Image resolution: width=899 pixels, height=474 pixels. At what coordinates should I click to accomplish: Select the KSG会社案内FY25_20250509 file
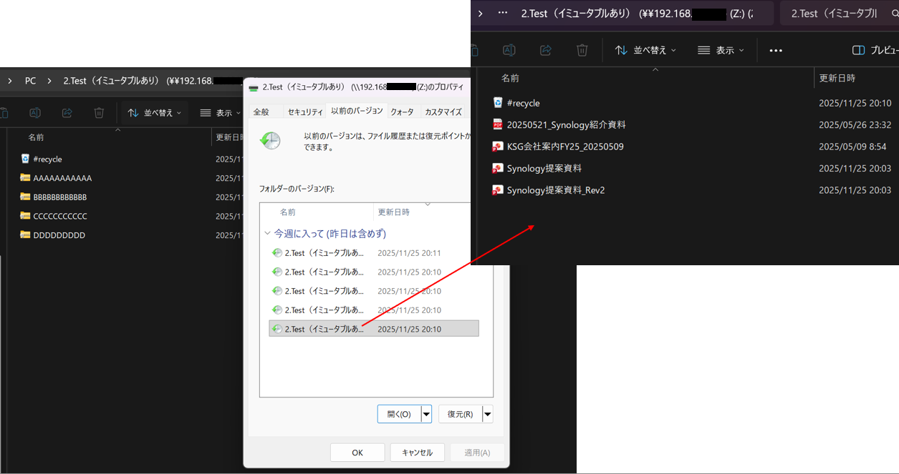(565, 147)
